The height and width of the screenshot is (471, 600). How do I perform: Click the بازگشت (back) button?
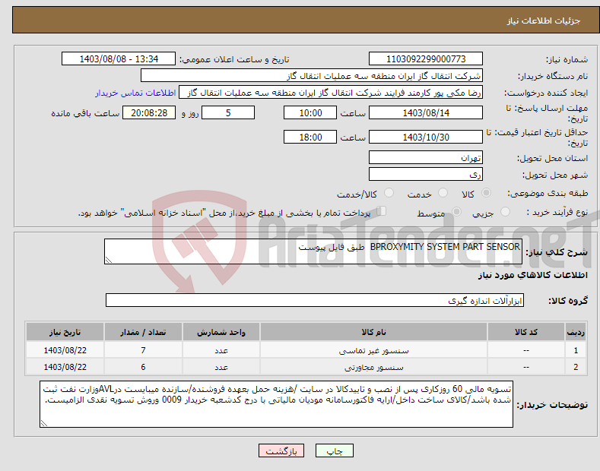(281, 450)
